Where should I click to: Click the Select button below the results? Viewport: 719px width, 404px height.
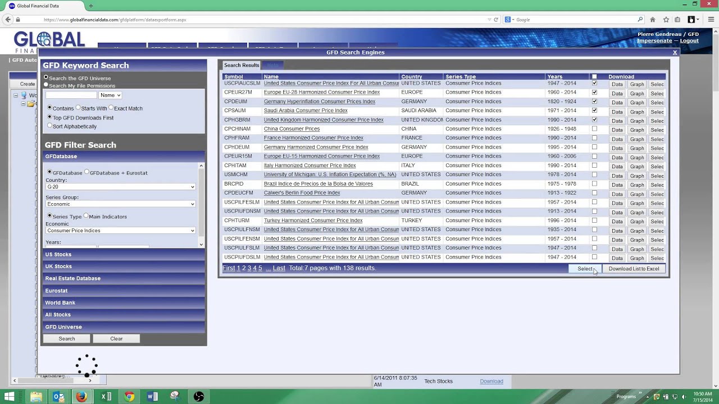(585, 269)
